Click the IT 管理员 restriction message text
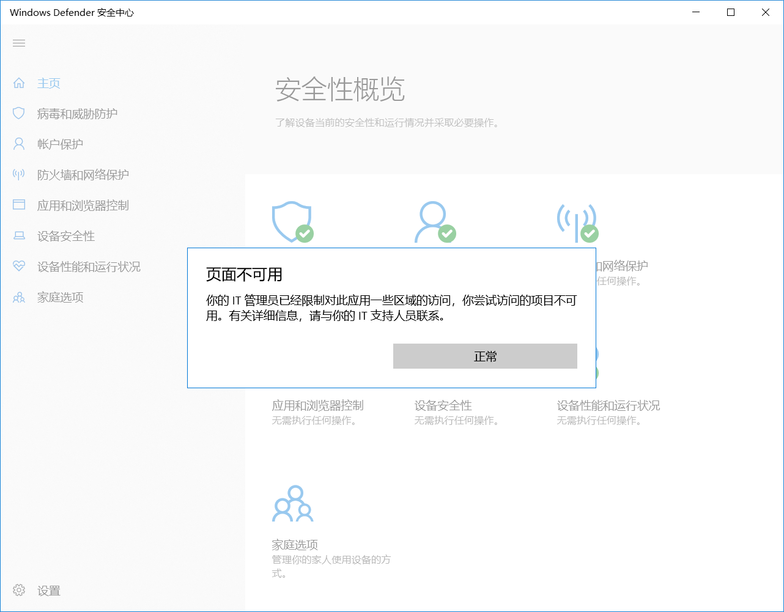This screenshot has height=612, width=784. (x=391, y=308)
